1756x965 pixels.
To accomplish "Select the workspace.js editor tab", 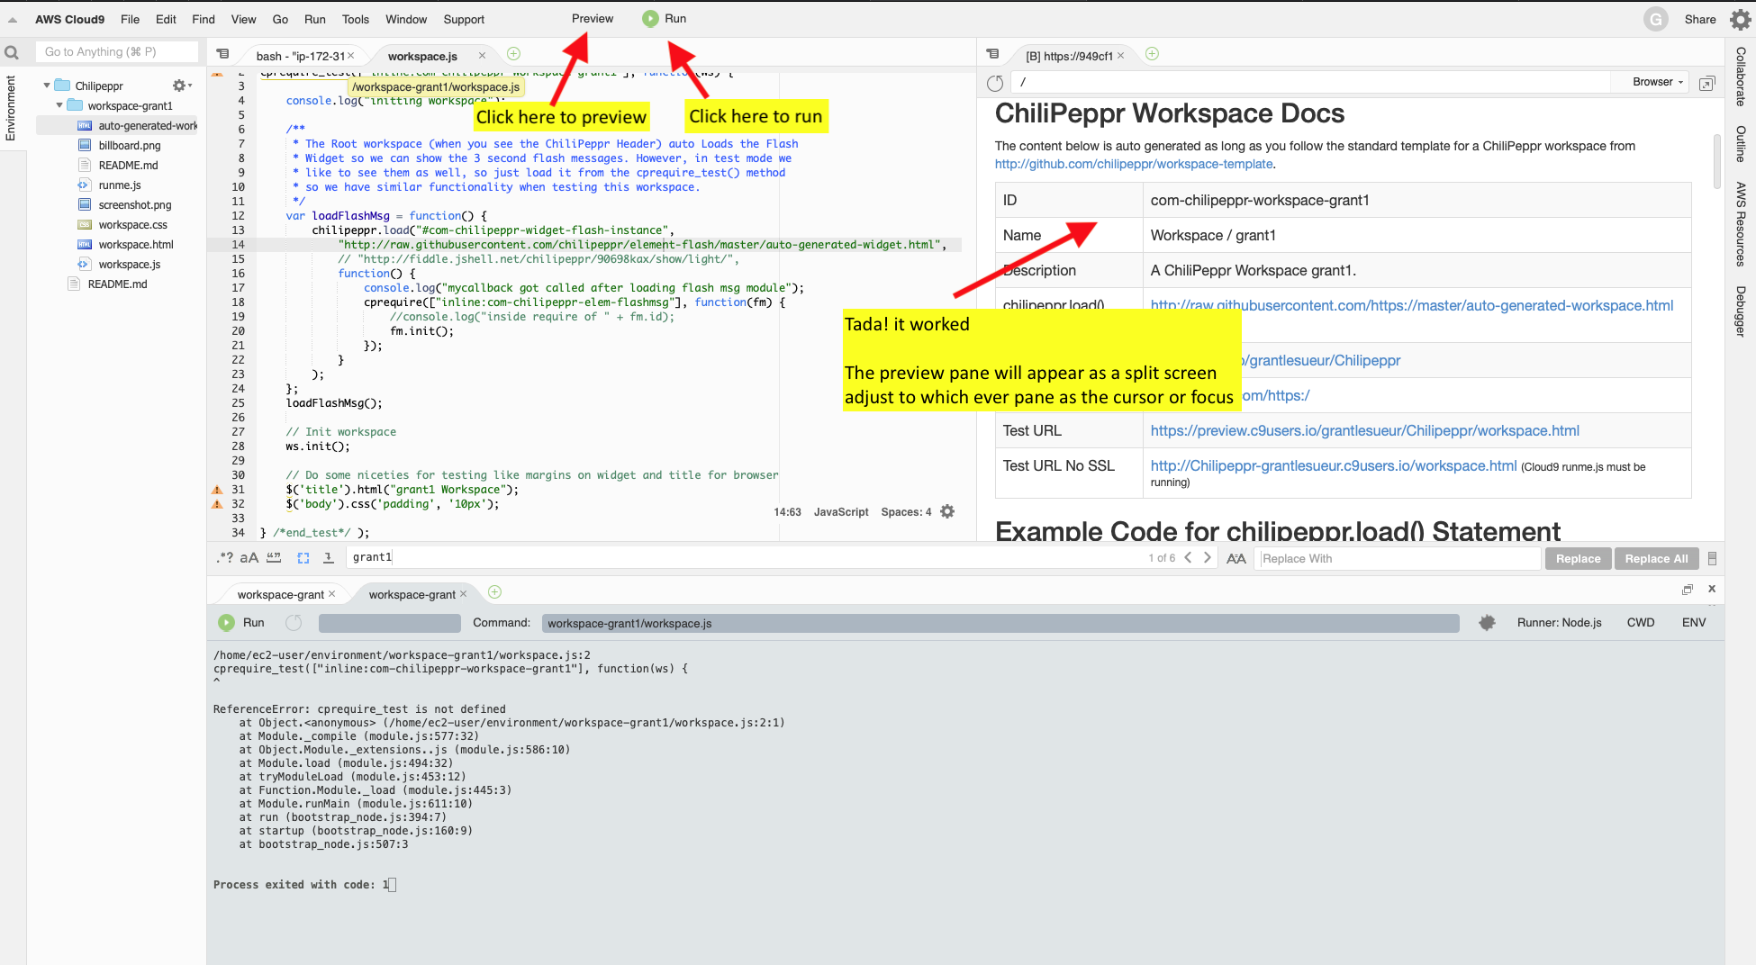I will click(x=422, y=56).
